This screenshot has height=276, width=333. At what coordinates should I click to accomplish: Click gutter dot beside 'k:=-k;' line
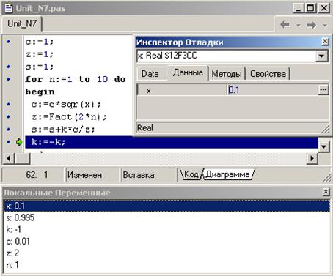pos(9,142)
